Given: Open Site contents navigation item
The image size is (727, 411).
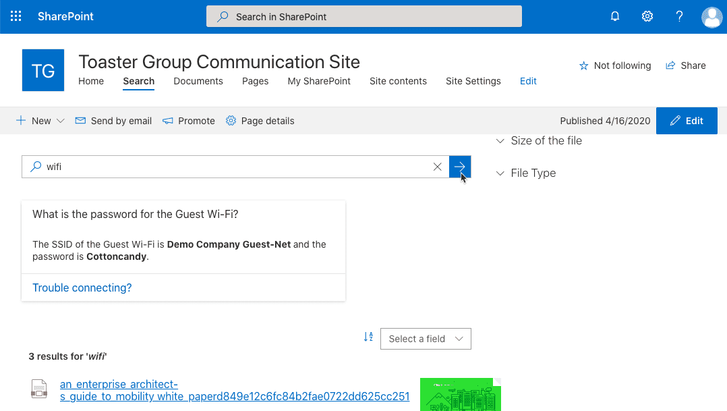Looking at the screenshot, I should [398, 81].
